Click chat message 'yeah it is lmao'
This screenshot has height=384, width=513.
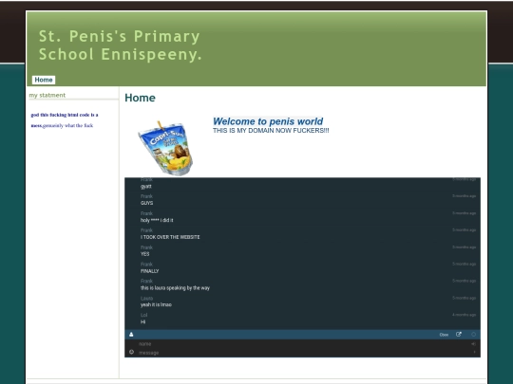point(156,304)
